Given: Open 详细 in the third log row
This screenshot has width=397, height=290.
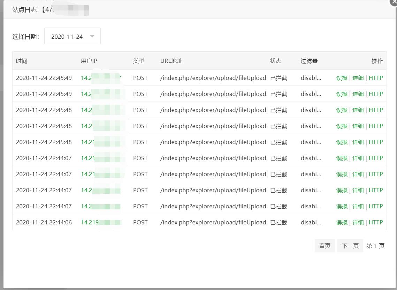Looking at the screenshot, I should pyautogui.click(x=358, y=110).
